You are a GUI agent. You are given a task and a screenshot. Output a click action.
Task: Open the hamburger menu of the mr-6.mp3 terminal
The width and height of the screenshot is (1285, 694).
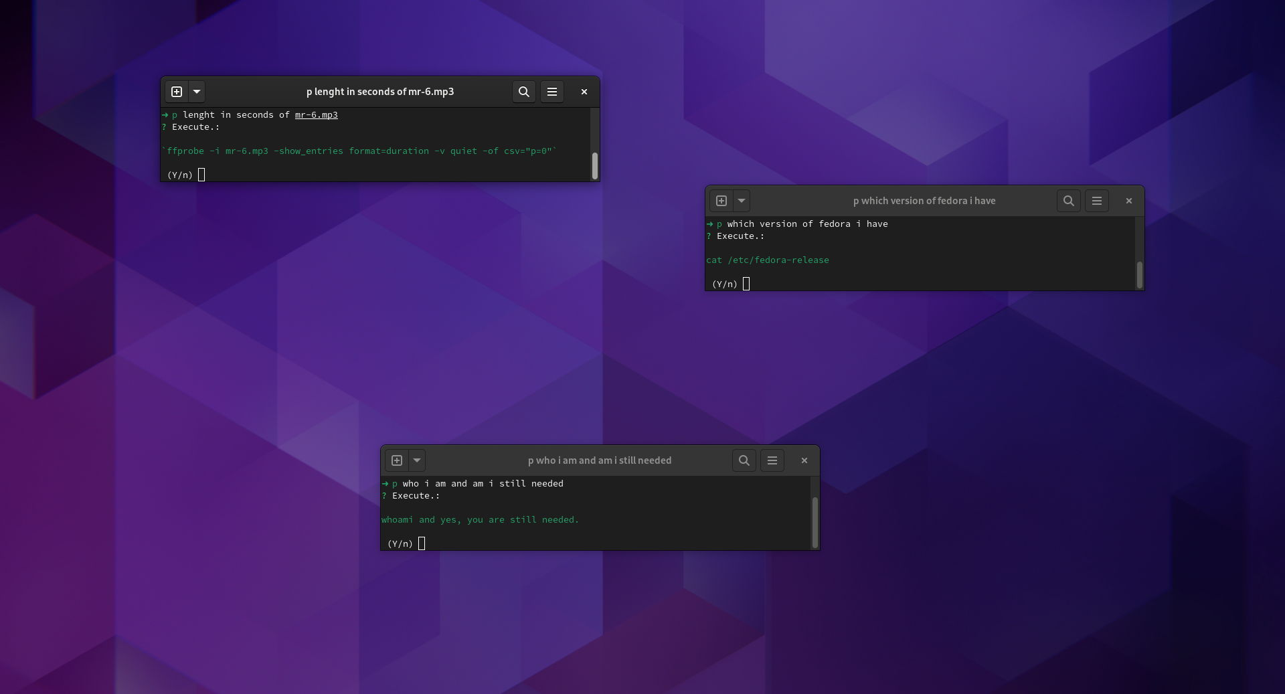point(552,92)
